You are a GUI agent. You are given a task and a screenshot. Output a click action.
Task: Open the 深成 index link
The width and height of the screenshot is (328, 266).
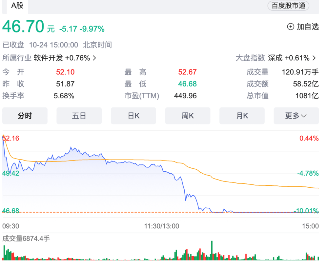[275, 58]
